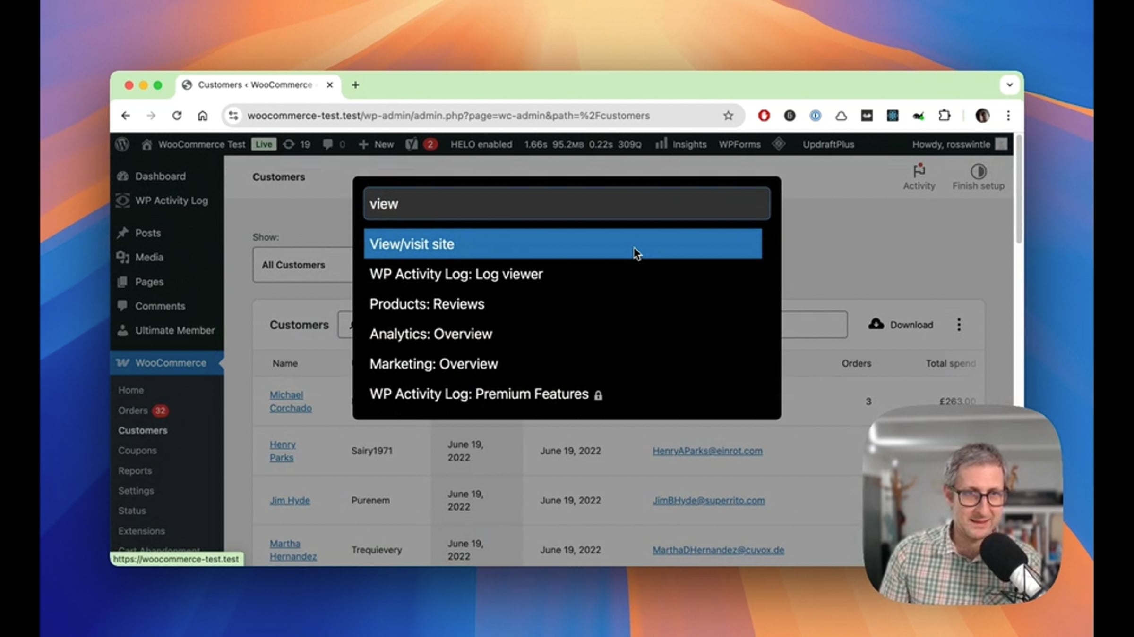The image size is (1134, 637).
Task: Click the command palette search field
Action: pos(567,204)
